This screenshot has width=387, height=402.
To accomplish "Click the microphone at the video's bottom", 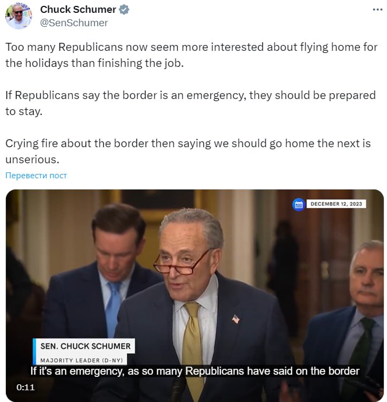I will pos(178,389).
